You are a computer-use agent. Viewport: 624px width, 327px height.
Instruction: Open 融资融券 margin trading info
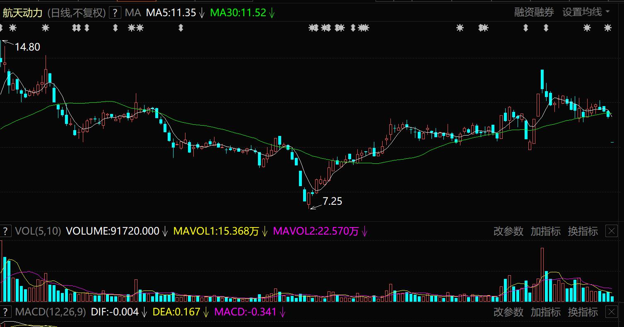(534, 12)
